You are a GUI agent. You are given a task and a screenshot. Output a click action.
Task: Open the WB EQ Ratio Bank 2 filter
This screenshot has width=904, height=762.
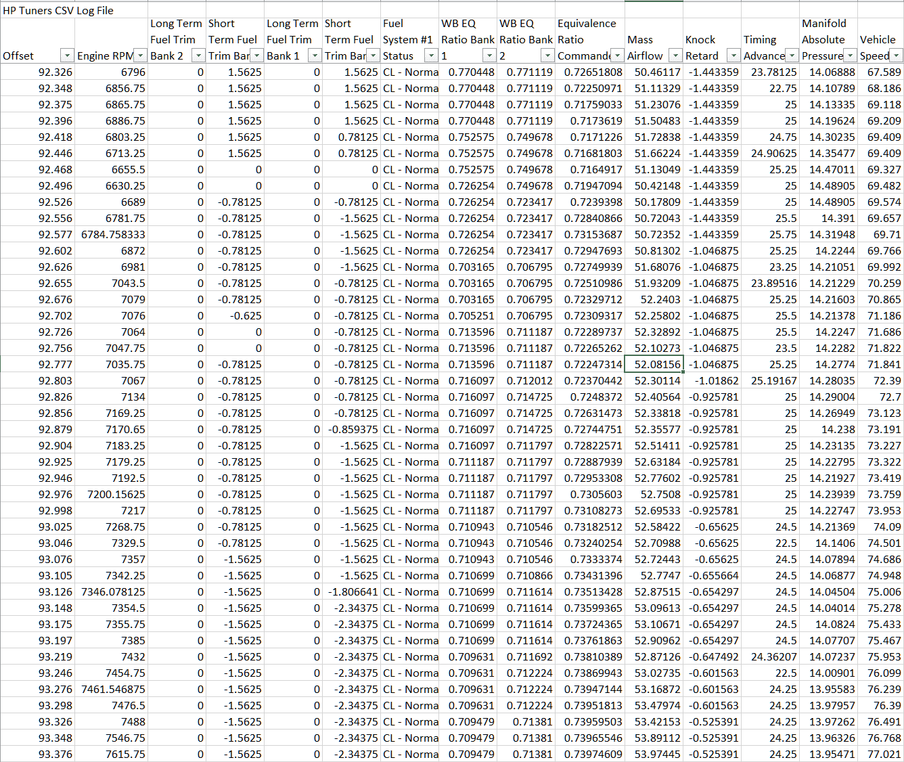coord(547,55)
